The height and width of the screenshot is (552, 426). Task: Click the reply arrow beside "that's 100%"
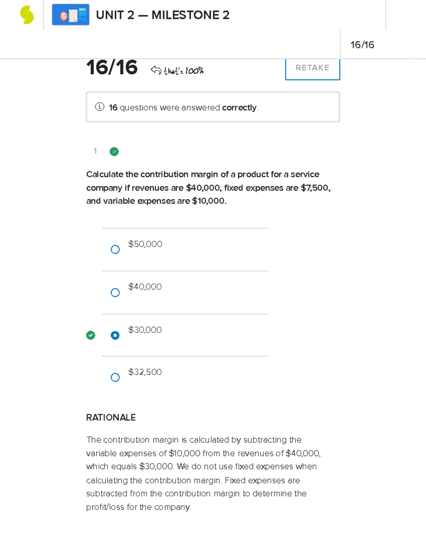[x=156, y=70]
